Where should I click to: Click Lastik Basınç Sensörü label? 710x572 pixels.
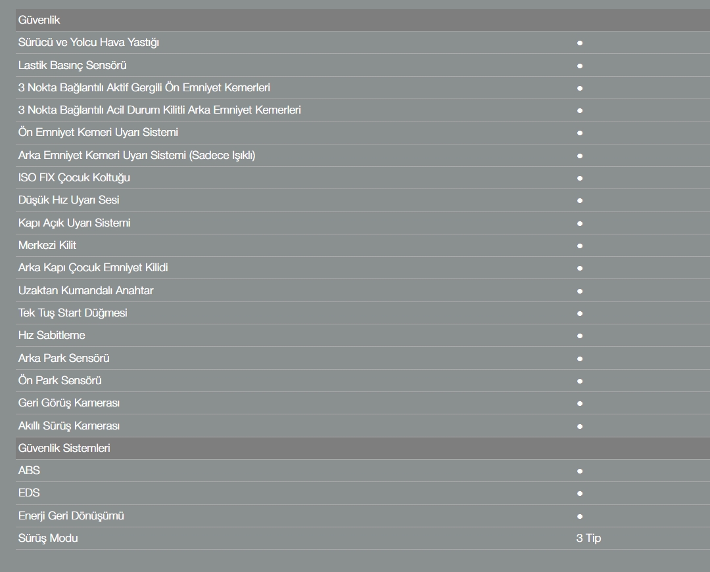coord(72,66)
